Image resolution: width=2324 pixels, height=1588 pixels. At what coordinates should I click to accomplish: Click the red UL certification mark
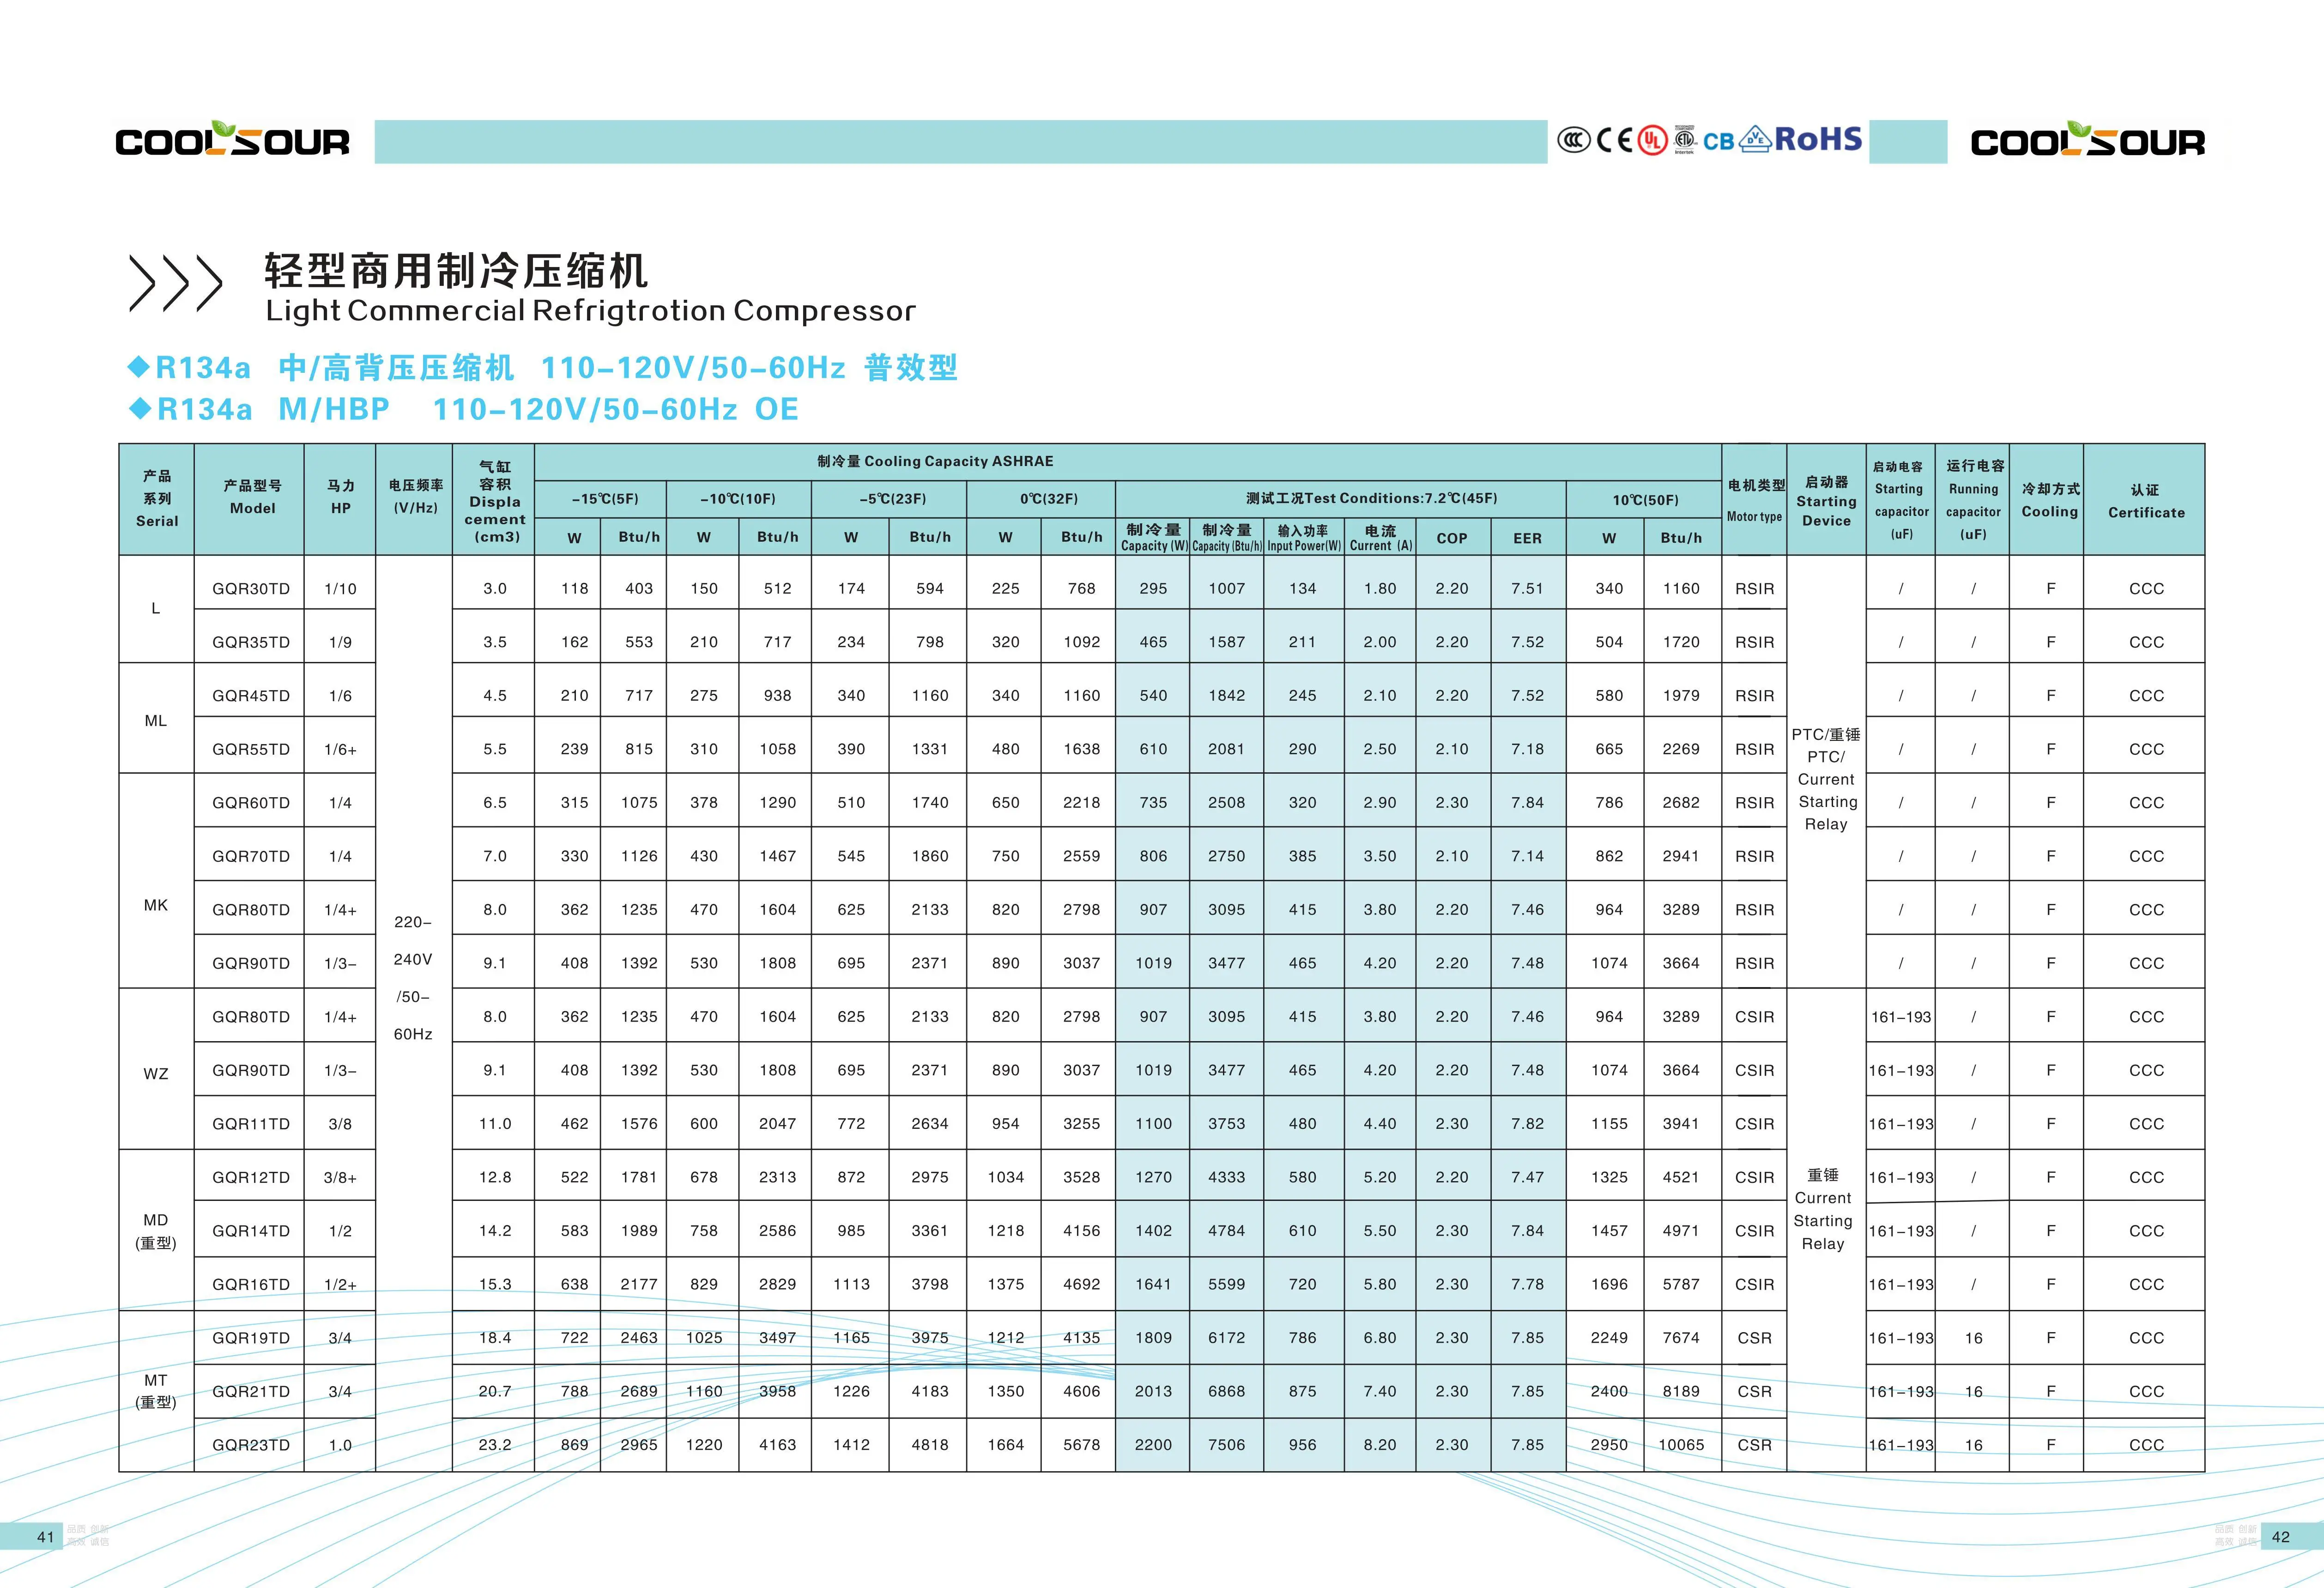[x=1652, y=140]
